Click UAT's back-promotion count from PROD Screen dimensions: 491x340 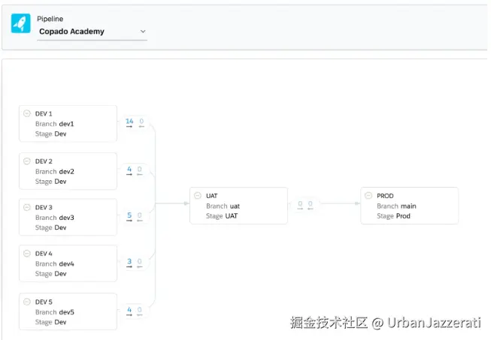[311, 204]
